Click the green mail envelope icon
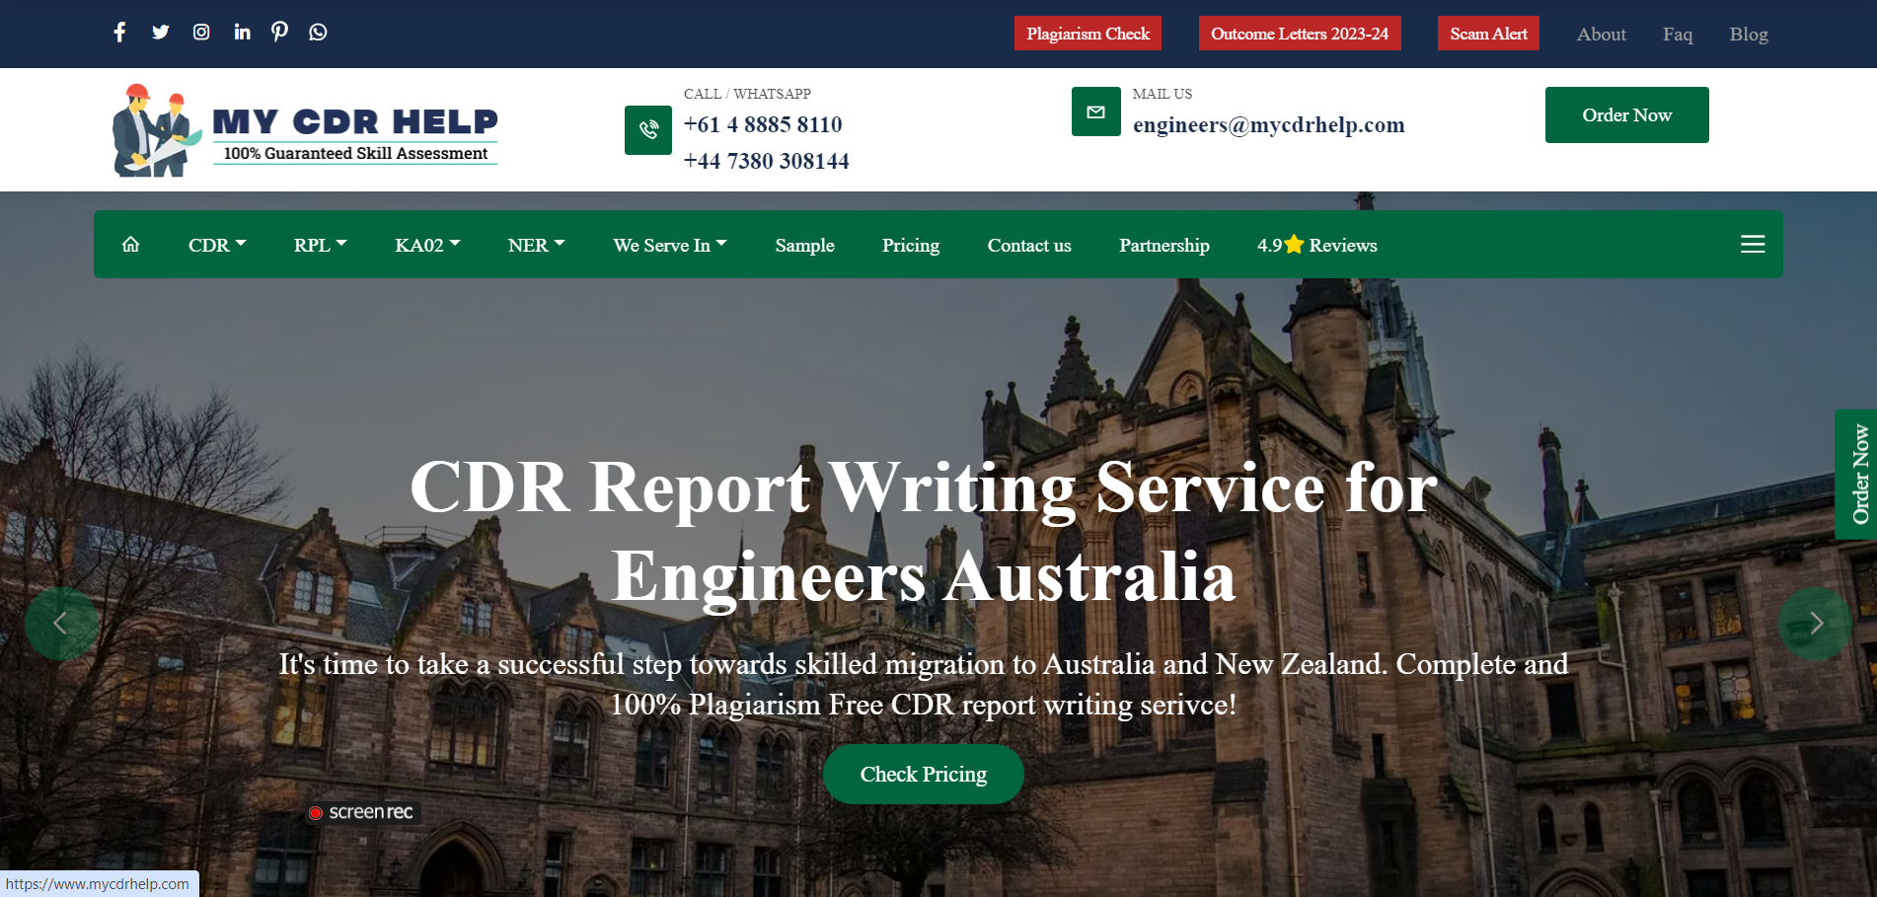1877x897 pixels. pyautogui.click(x=1095, y=112)
